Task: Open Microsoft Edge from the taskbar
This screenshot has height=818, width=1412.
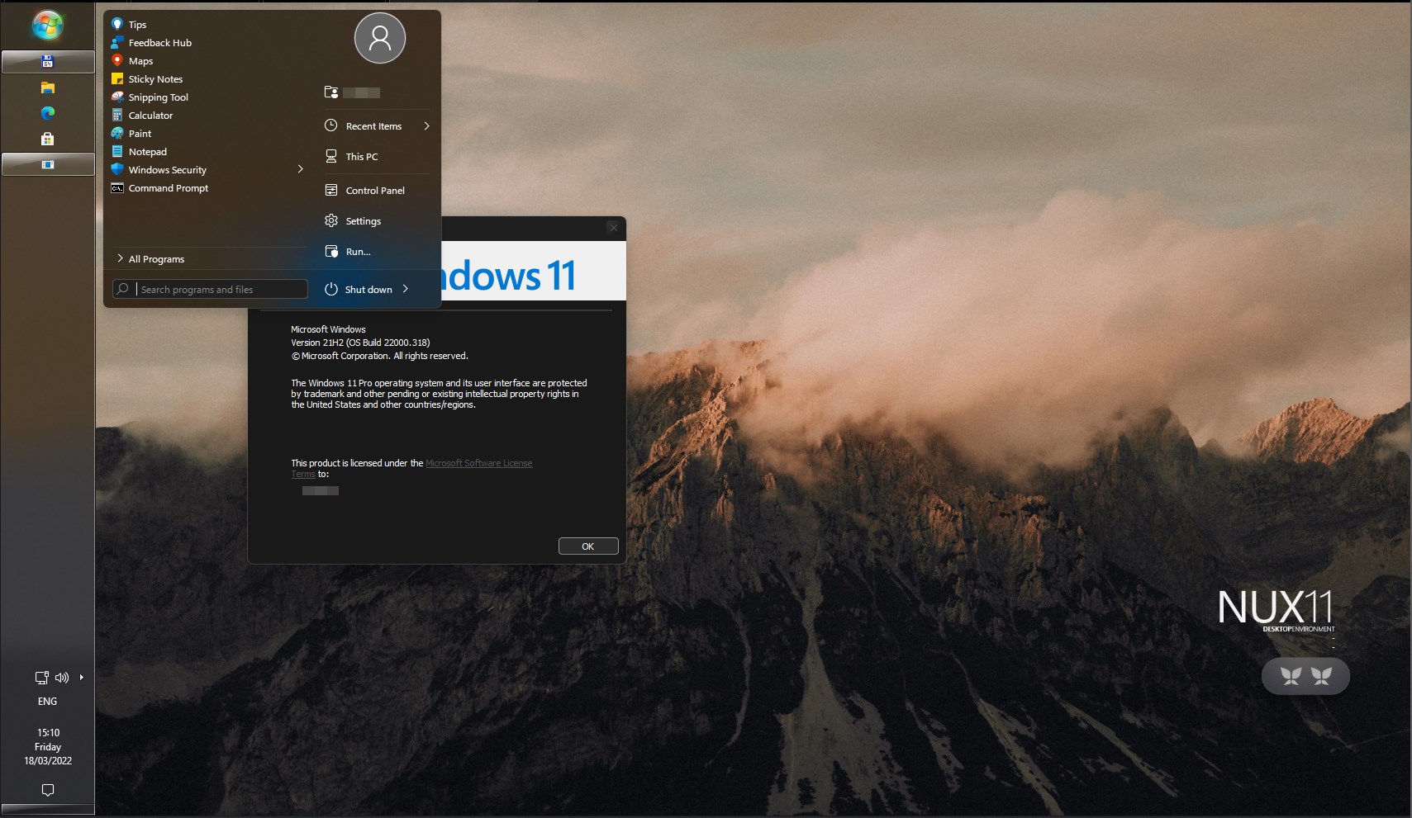Action: (48, 113)
